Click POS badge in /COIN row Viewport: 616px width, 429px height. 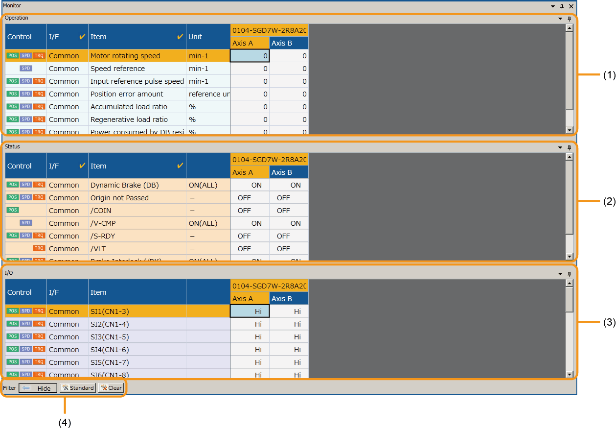13,210
